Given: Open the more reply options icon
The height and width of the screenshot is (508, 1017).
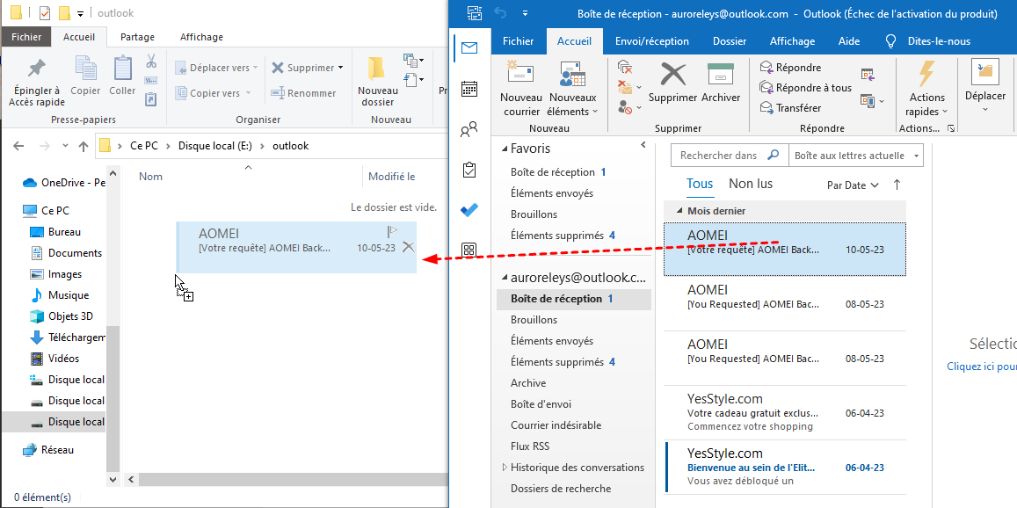Looking at the screenshot, I should click(872, 100).
